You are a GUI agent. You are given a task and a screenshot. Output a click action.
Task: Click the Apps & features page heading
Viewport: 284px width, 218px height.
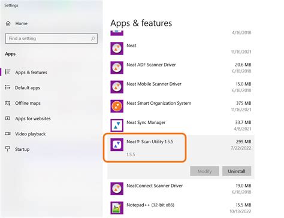[x=141, y=23]
